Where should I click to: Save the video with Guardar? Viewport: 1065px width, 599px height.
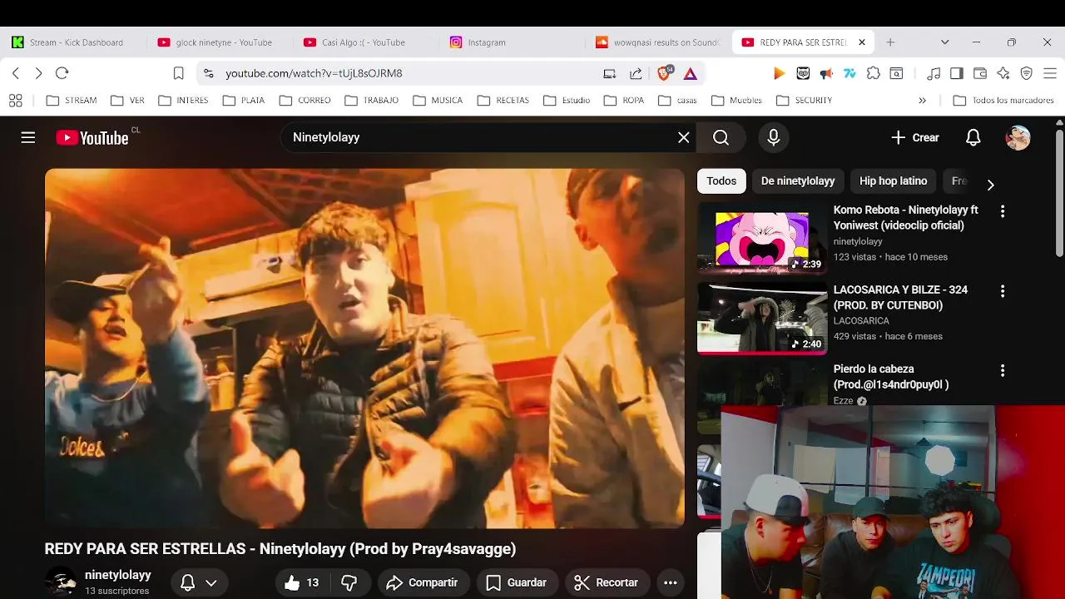(517, 582)
